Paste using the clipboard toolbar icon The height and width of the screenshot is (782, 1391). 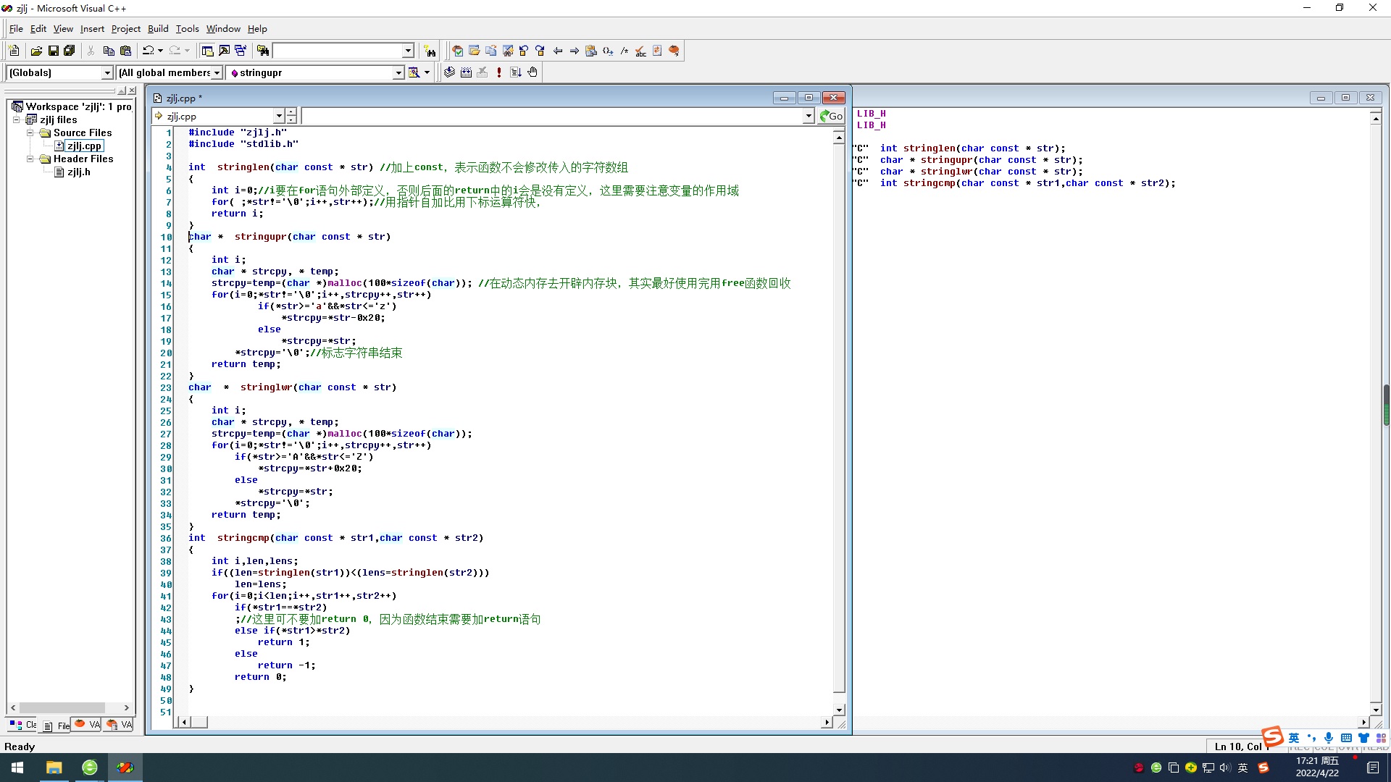click(125, 51)
